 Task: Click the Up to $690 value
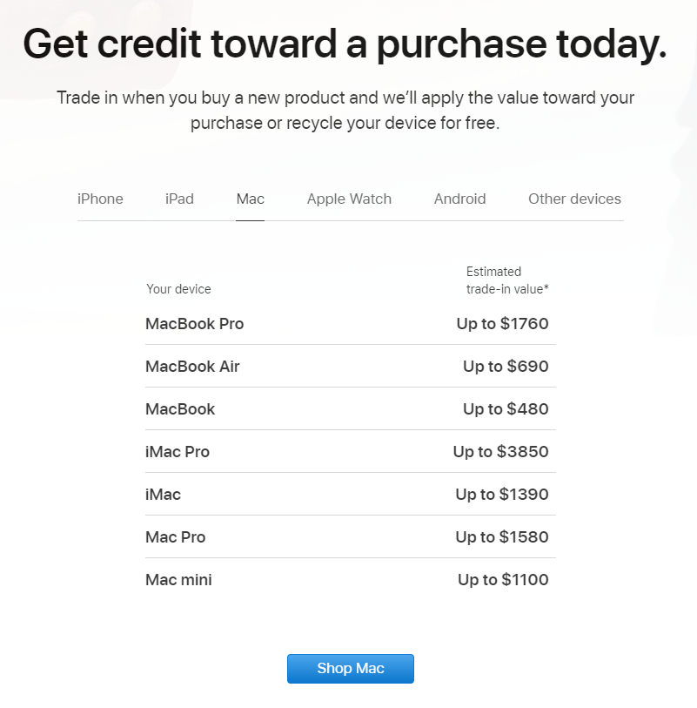click(x=506, y=367)
